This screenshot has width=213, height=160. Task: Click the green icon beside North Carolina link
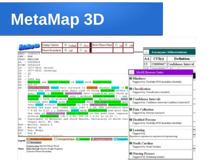(x=131, y=143)
